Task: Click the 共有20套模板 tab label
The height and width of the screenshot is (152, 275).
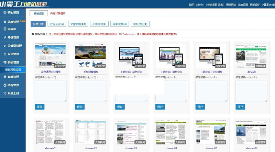Action: [x=58, y=13]
